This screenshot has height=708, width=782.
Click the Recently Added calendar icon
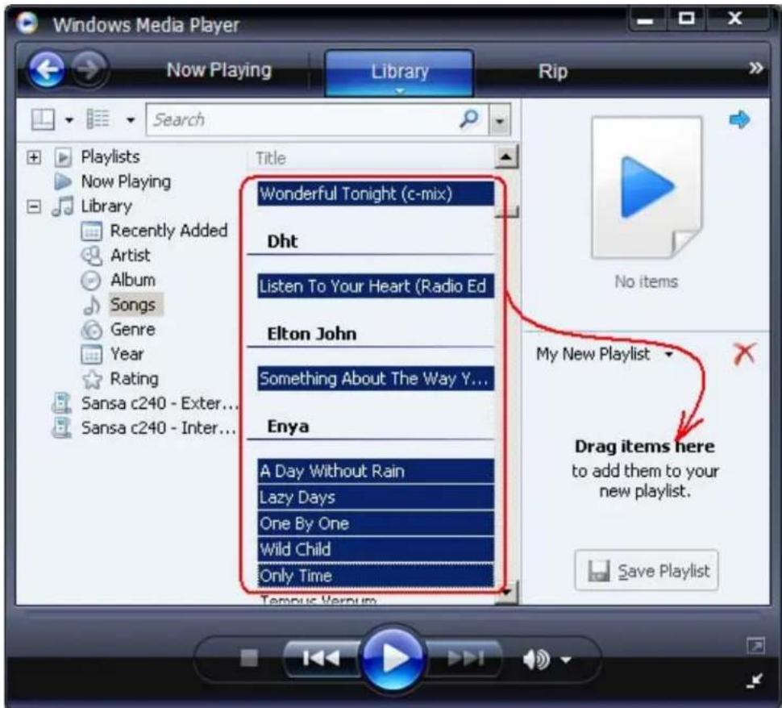[91, 231]
